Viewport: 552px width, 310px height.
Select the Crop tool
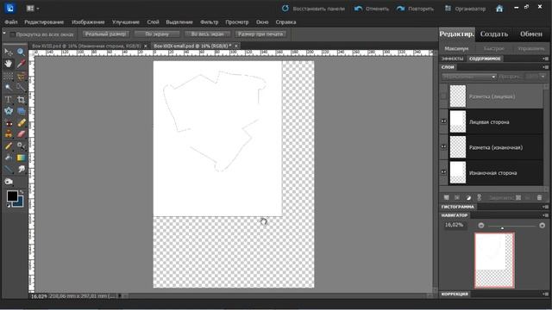pyautogui.click(x=21, y=100)
